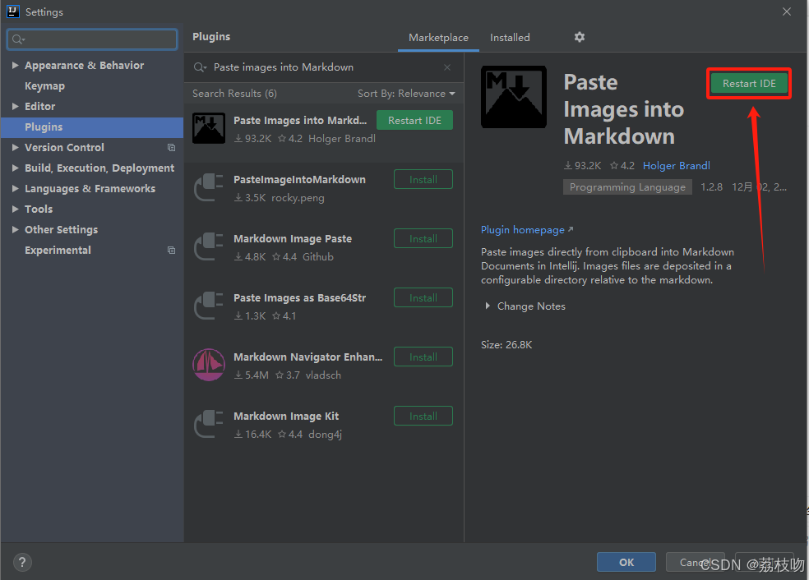Click the Paste Images into Markdown list icon
Image resolution: width=809 pixels, height=580 pixels.
pos(209,128)
